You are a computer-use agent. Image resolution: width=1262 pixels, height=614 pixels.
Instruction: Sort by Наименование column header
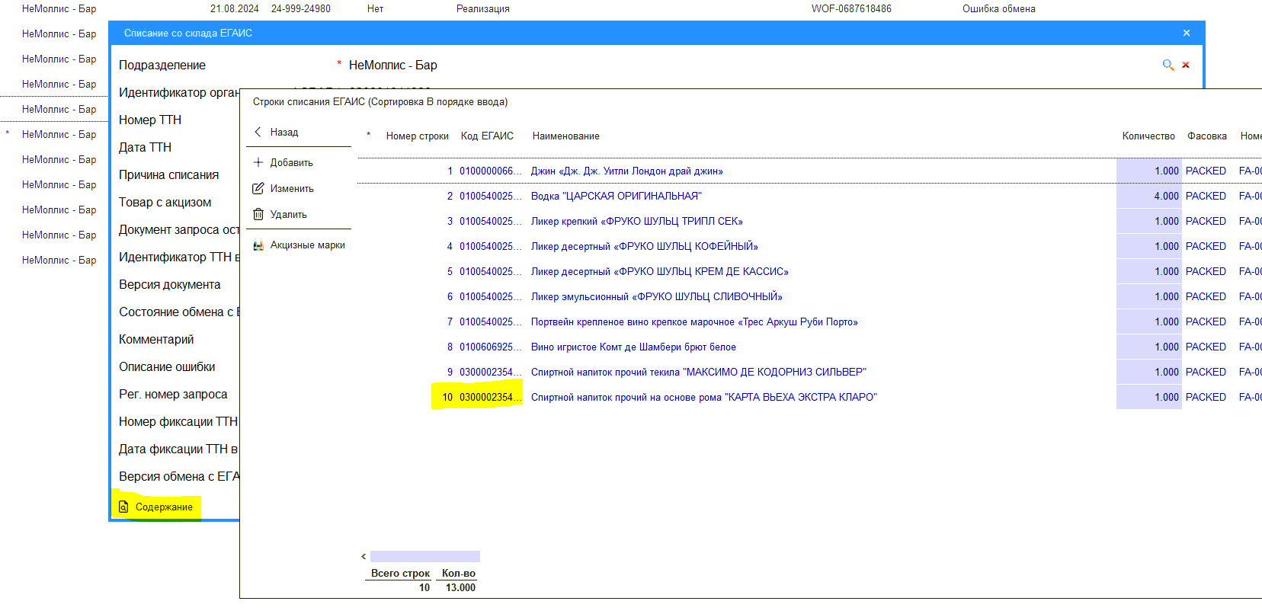(566, 136)
